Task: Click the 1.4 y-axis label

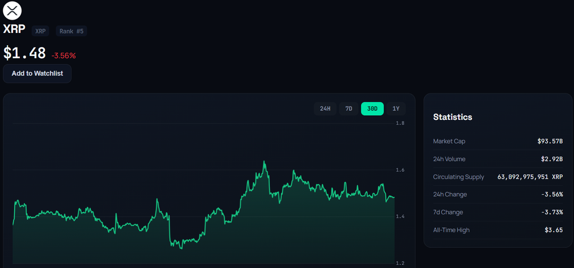Action: 400,217
